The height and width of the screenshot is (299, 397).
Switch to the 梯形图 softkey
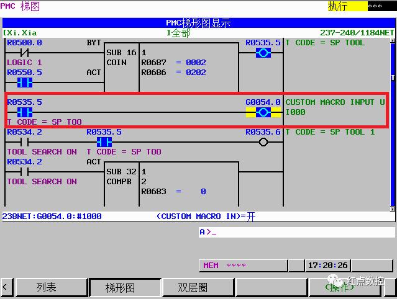pos(120,288)
